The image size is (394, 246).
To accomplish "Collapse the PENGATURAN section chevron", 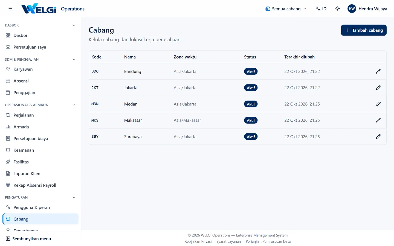I will click(74, 197).
